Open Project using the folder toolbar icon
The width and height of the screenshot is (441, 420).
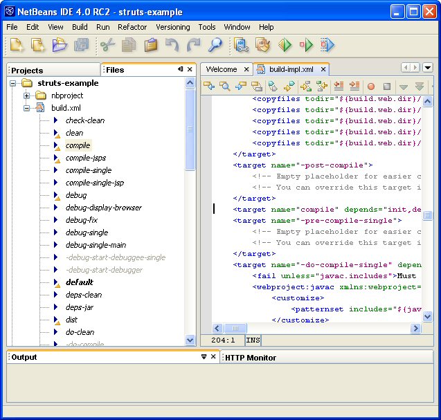click(60, 45)
